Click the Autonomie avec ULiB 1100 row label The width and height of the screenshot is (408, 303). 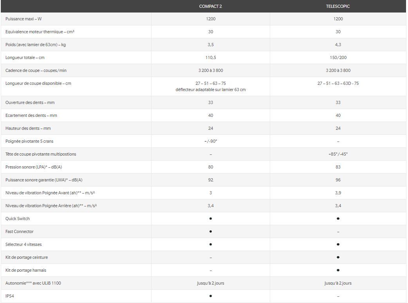tap(33, 283)
